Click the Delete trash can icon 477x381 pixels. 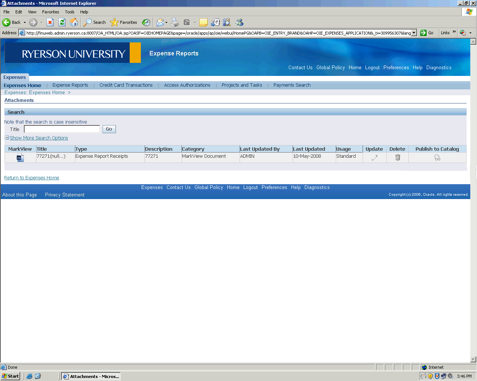(398, 158)
